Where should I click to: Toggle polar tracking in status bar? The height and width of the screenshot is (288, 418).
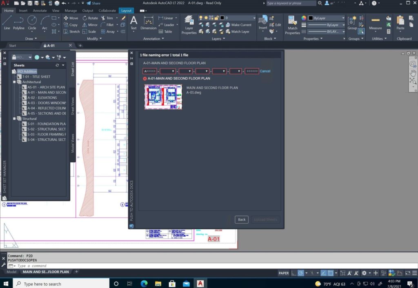[x=301, y=273]
